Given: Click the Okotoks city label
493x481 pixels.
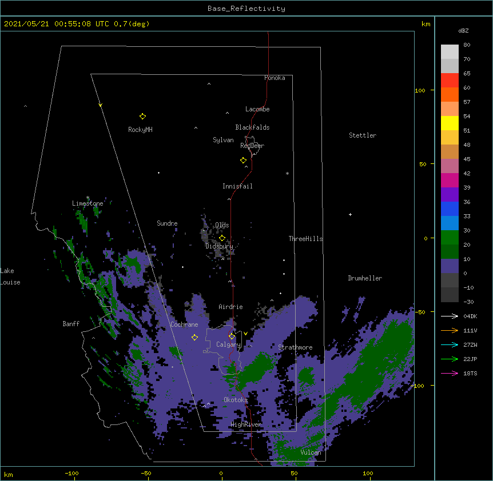Looking at the screenshot, I should click(236, 400).
